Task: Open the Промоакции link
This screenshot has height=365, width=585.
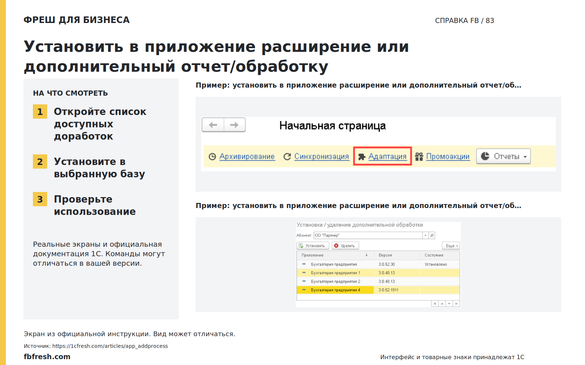Action: tap(448, 157)
